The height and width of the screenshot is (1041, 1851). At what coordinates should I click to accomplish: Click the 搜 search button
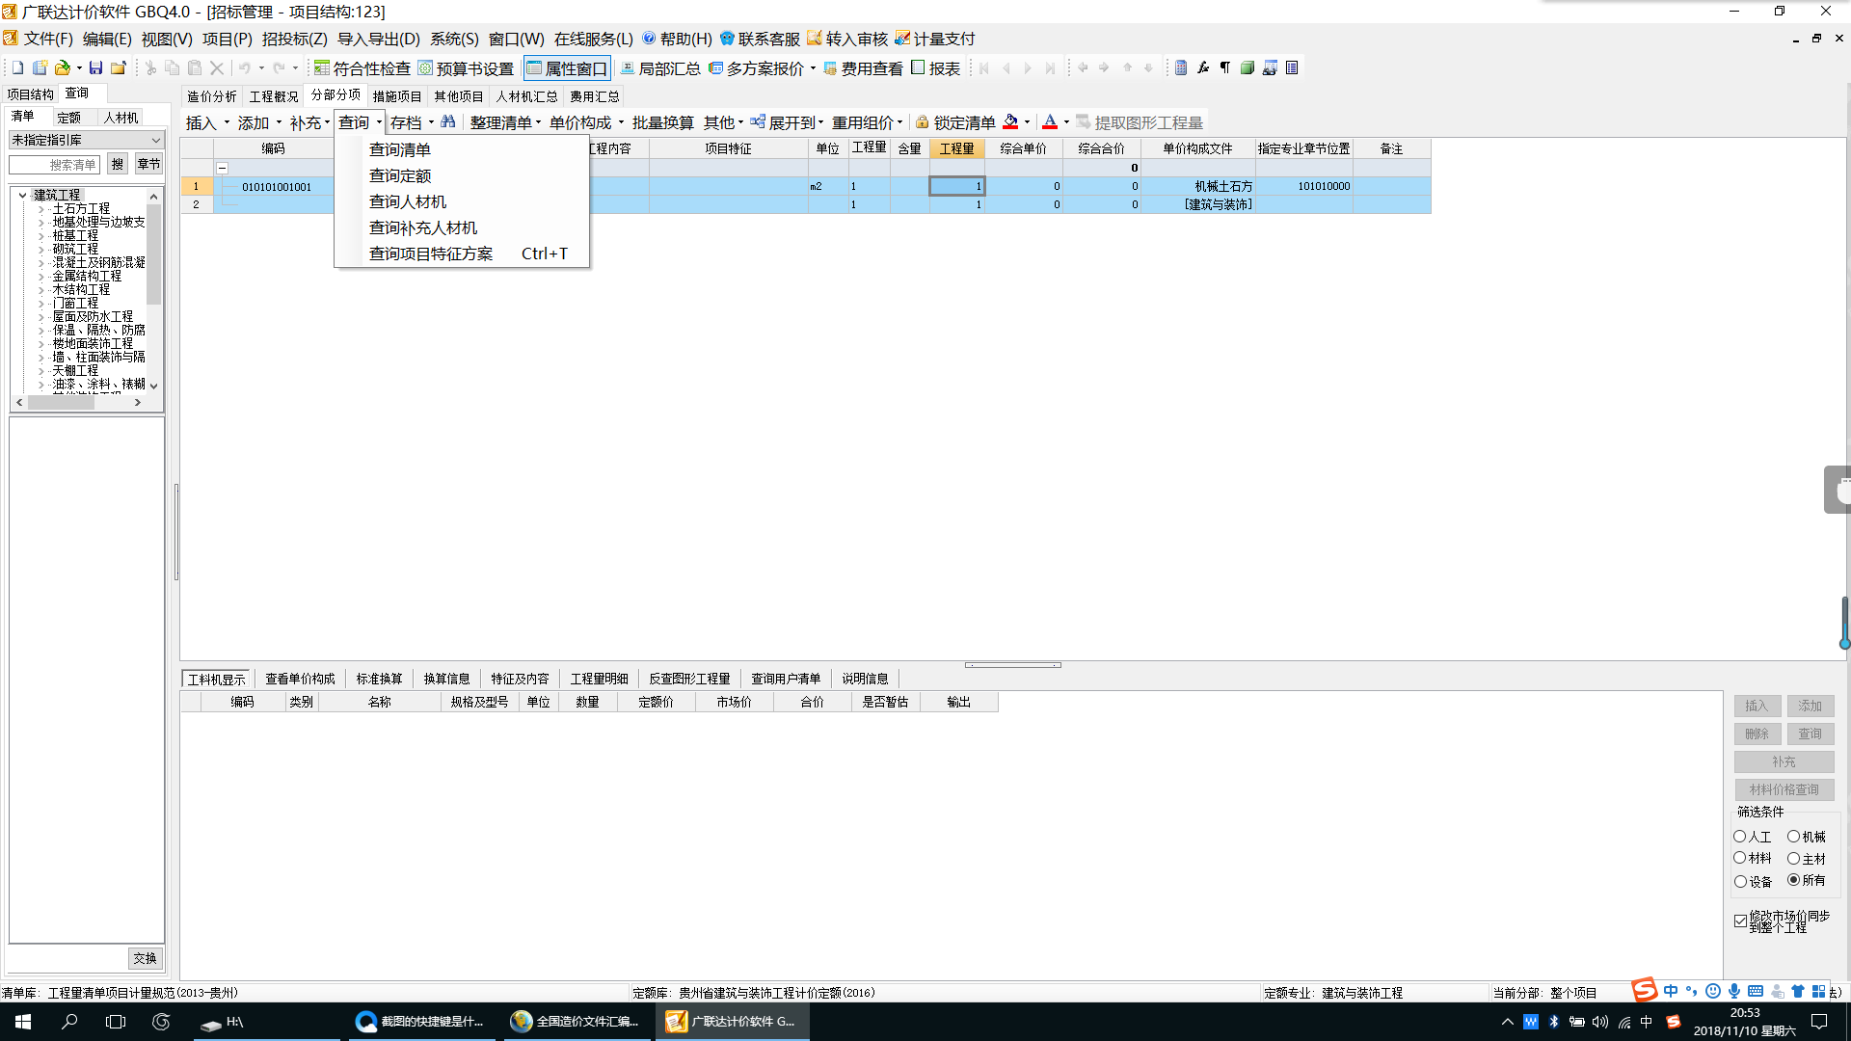click(x=118, y=164)
